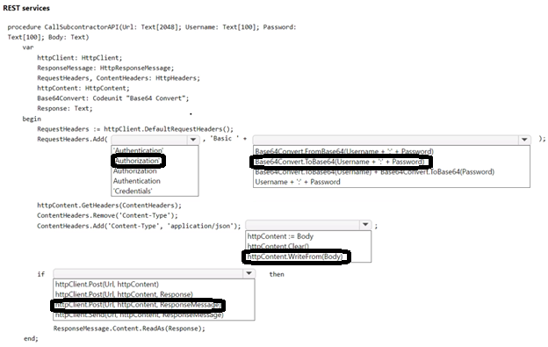Click the var keyword
The height and width of the screenshot is (347, 548).
click(28, 47)
